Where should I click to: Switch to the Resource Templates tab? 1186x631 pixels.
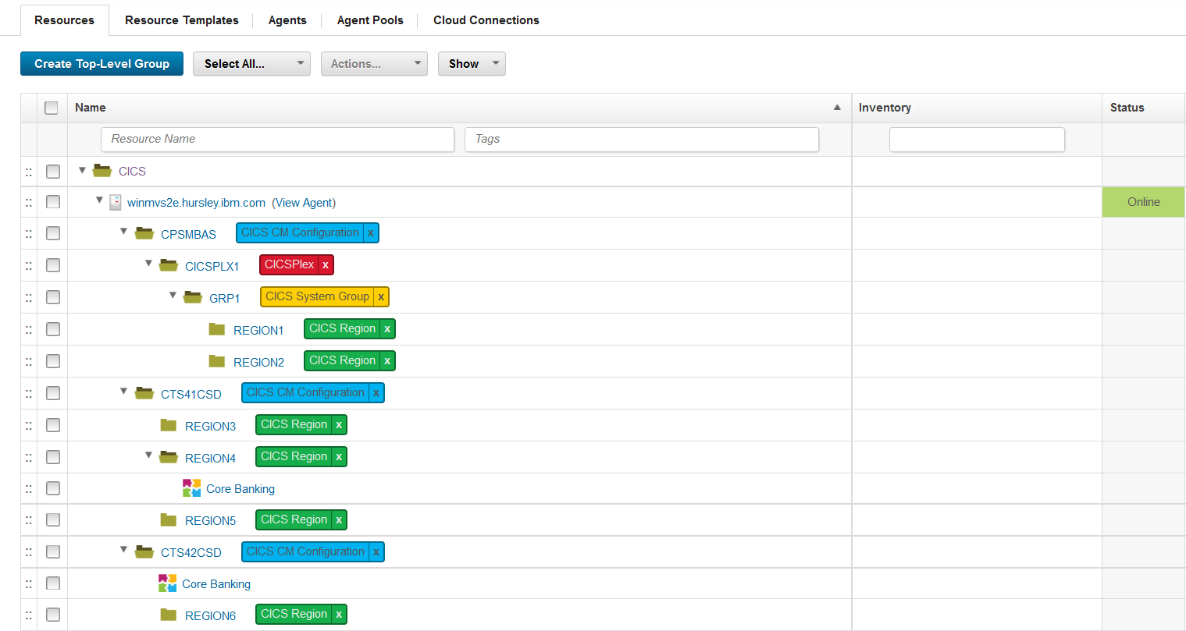[x=181, y=20]
